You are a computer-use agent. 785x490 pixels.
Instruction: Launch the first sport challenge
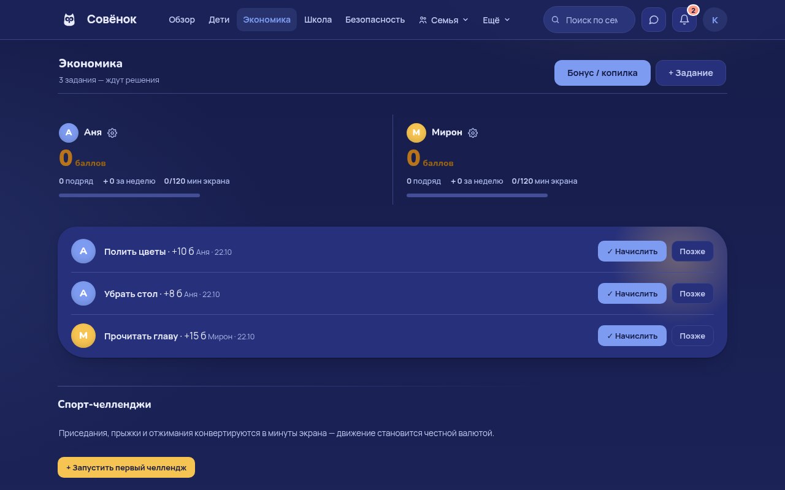coord(126,467)
